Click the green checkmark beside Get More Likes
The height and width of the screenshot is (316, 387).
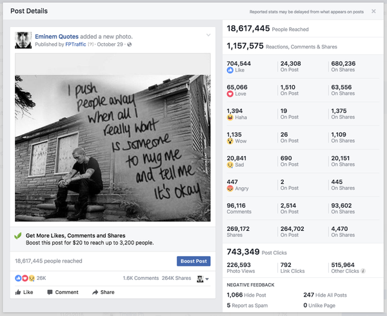point(18,237)
